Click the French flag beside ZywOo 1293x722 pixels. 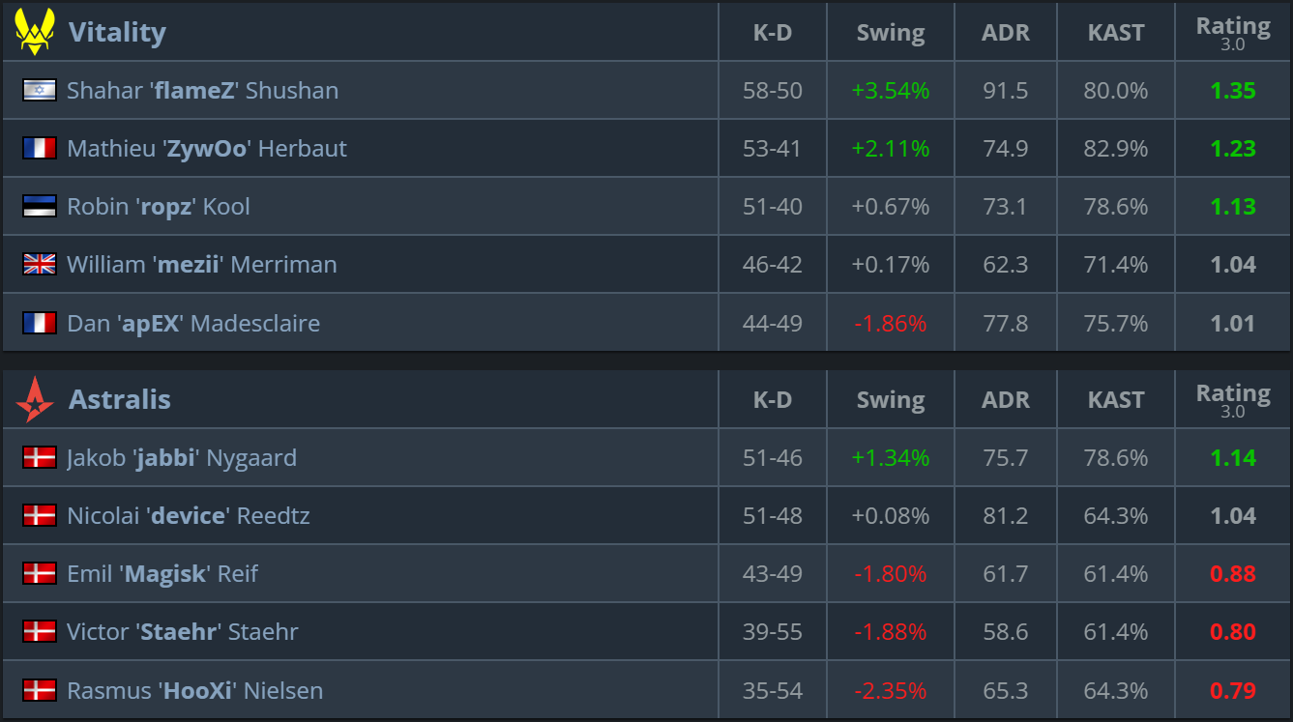39,149
